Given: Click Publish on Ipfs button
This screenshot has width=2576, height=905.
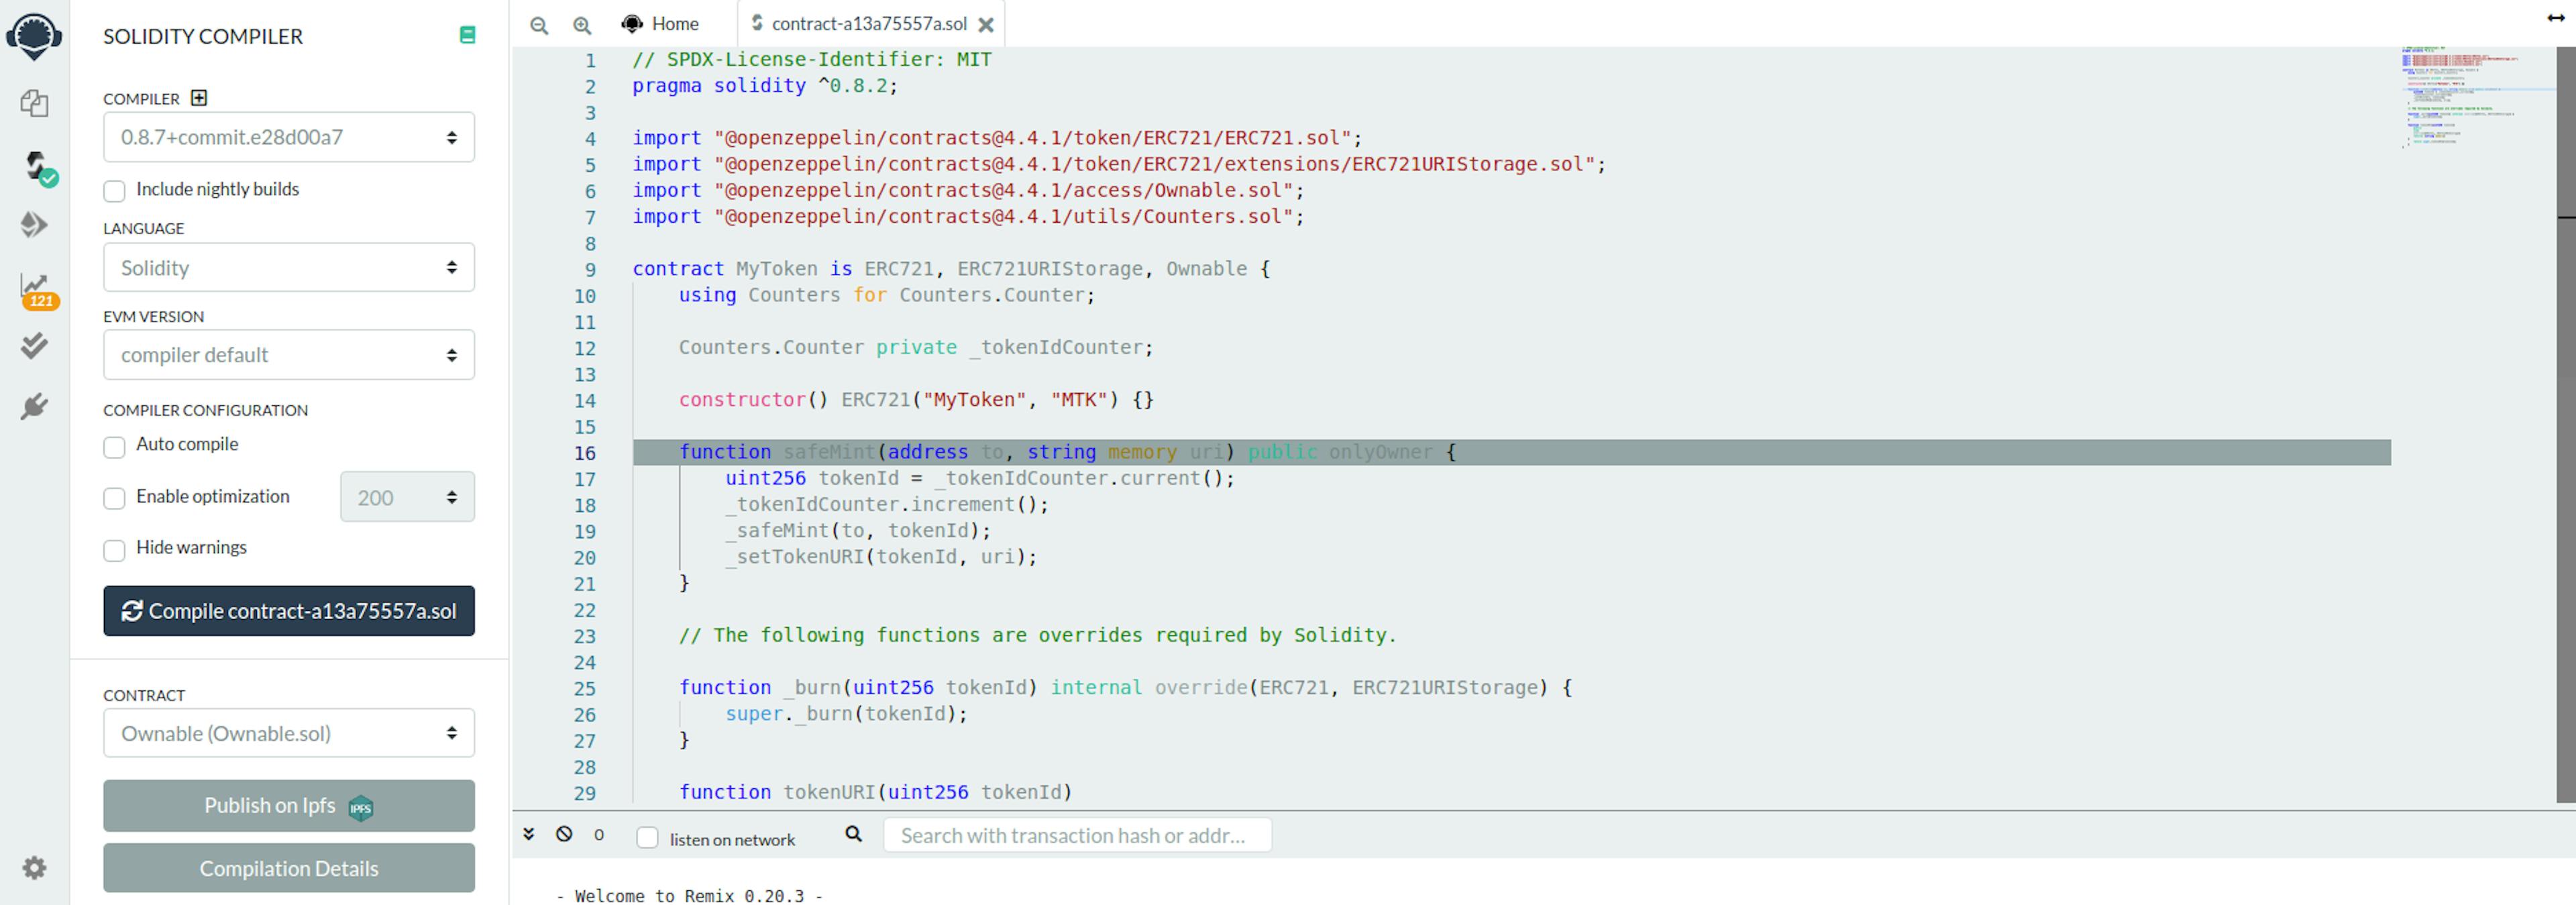Looking at the screenshot, I should coord(289,806).
